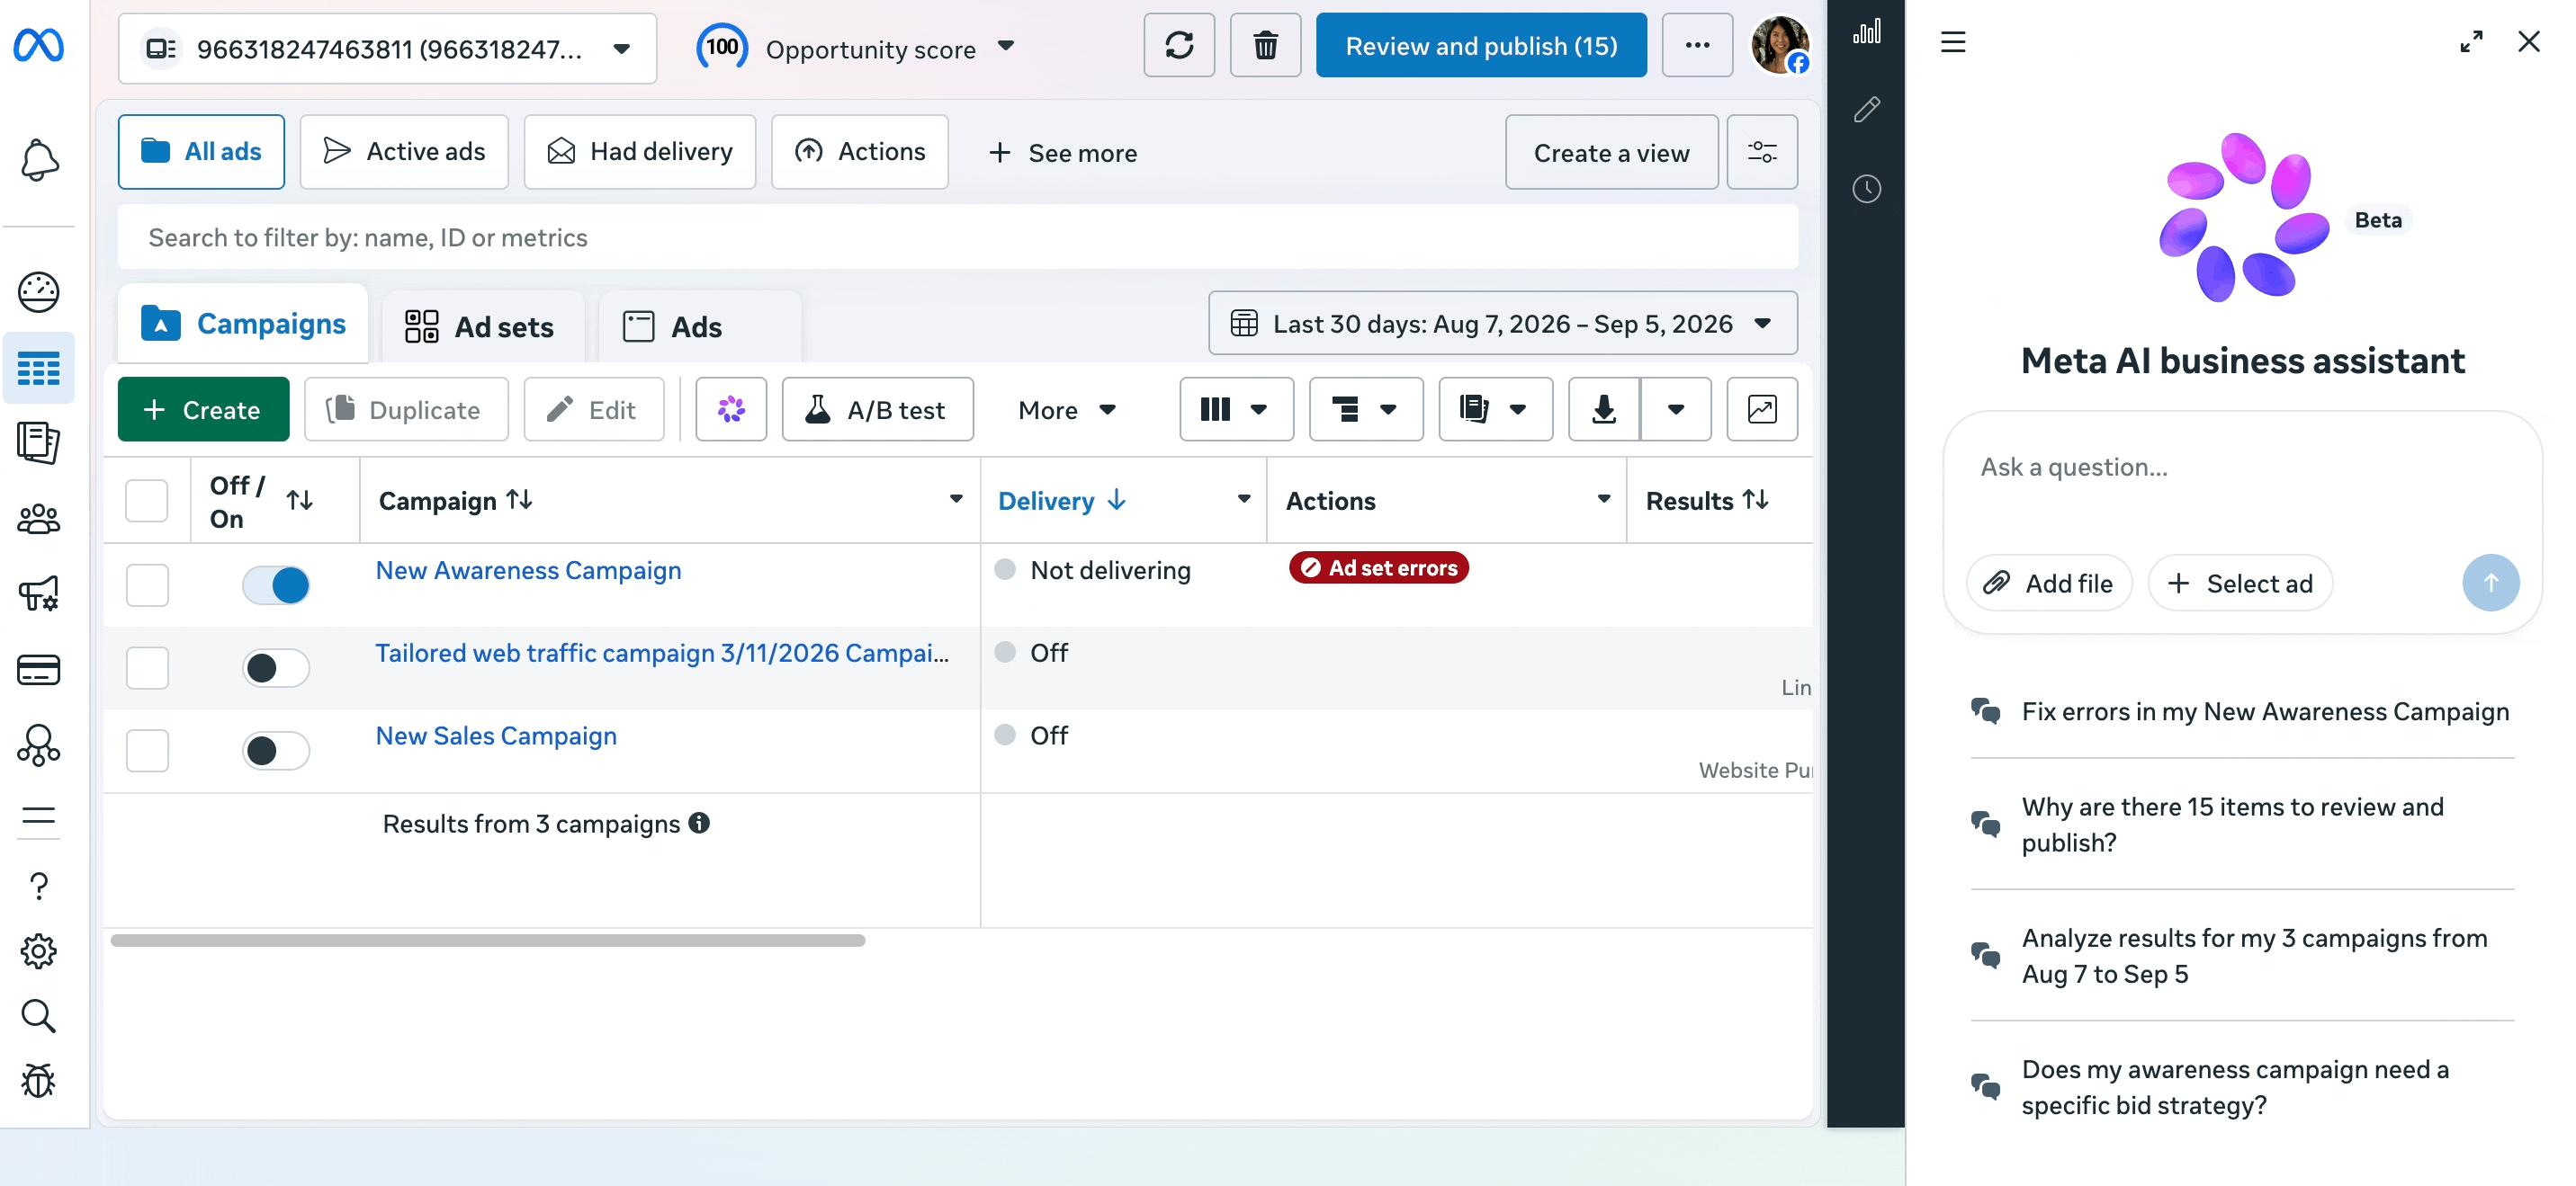The height and width of the screenshot is (1186, 2576).
Task: Click the green Create button
Action: click(203, 408)
